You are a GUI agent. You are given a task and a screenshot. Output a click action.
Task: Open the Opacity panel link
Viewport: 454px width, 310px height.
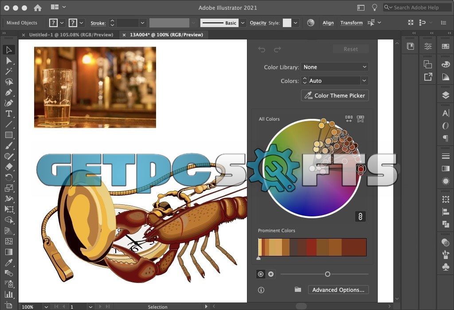[258, 23]
